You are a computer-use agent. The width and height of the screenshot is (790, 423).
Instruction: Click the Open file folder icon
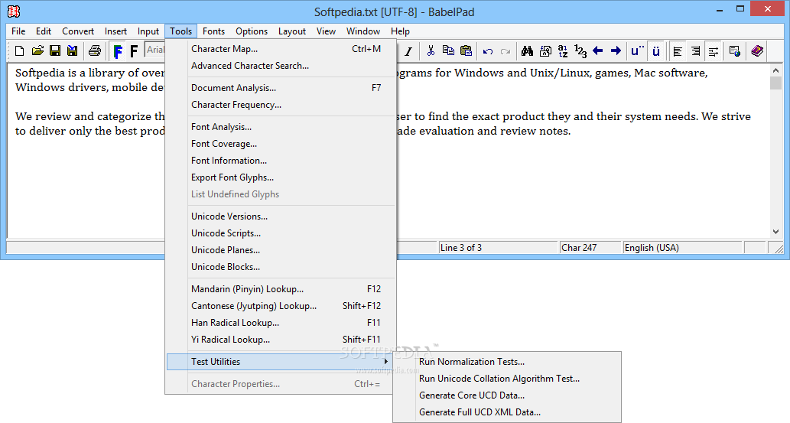pos(37,51)
